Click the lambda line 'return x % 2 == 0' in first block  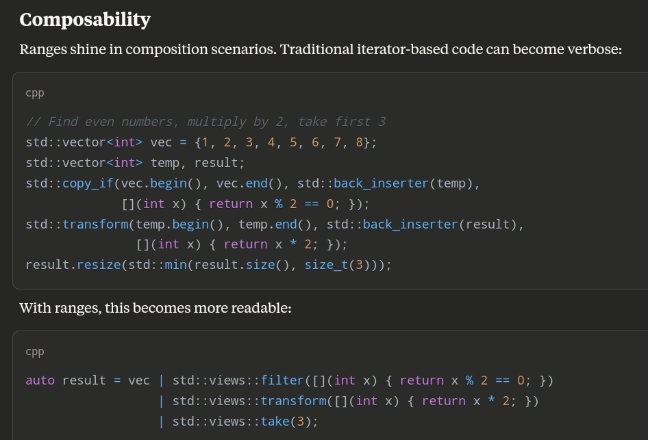pyautogui.click(x=245, y=204)
